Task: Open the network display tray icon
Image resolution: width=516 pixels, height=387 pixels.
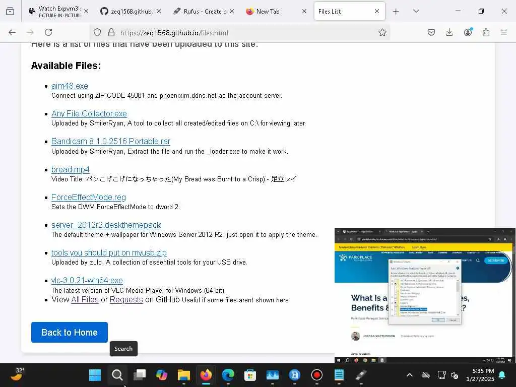Action: click(441, 375)
